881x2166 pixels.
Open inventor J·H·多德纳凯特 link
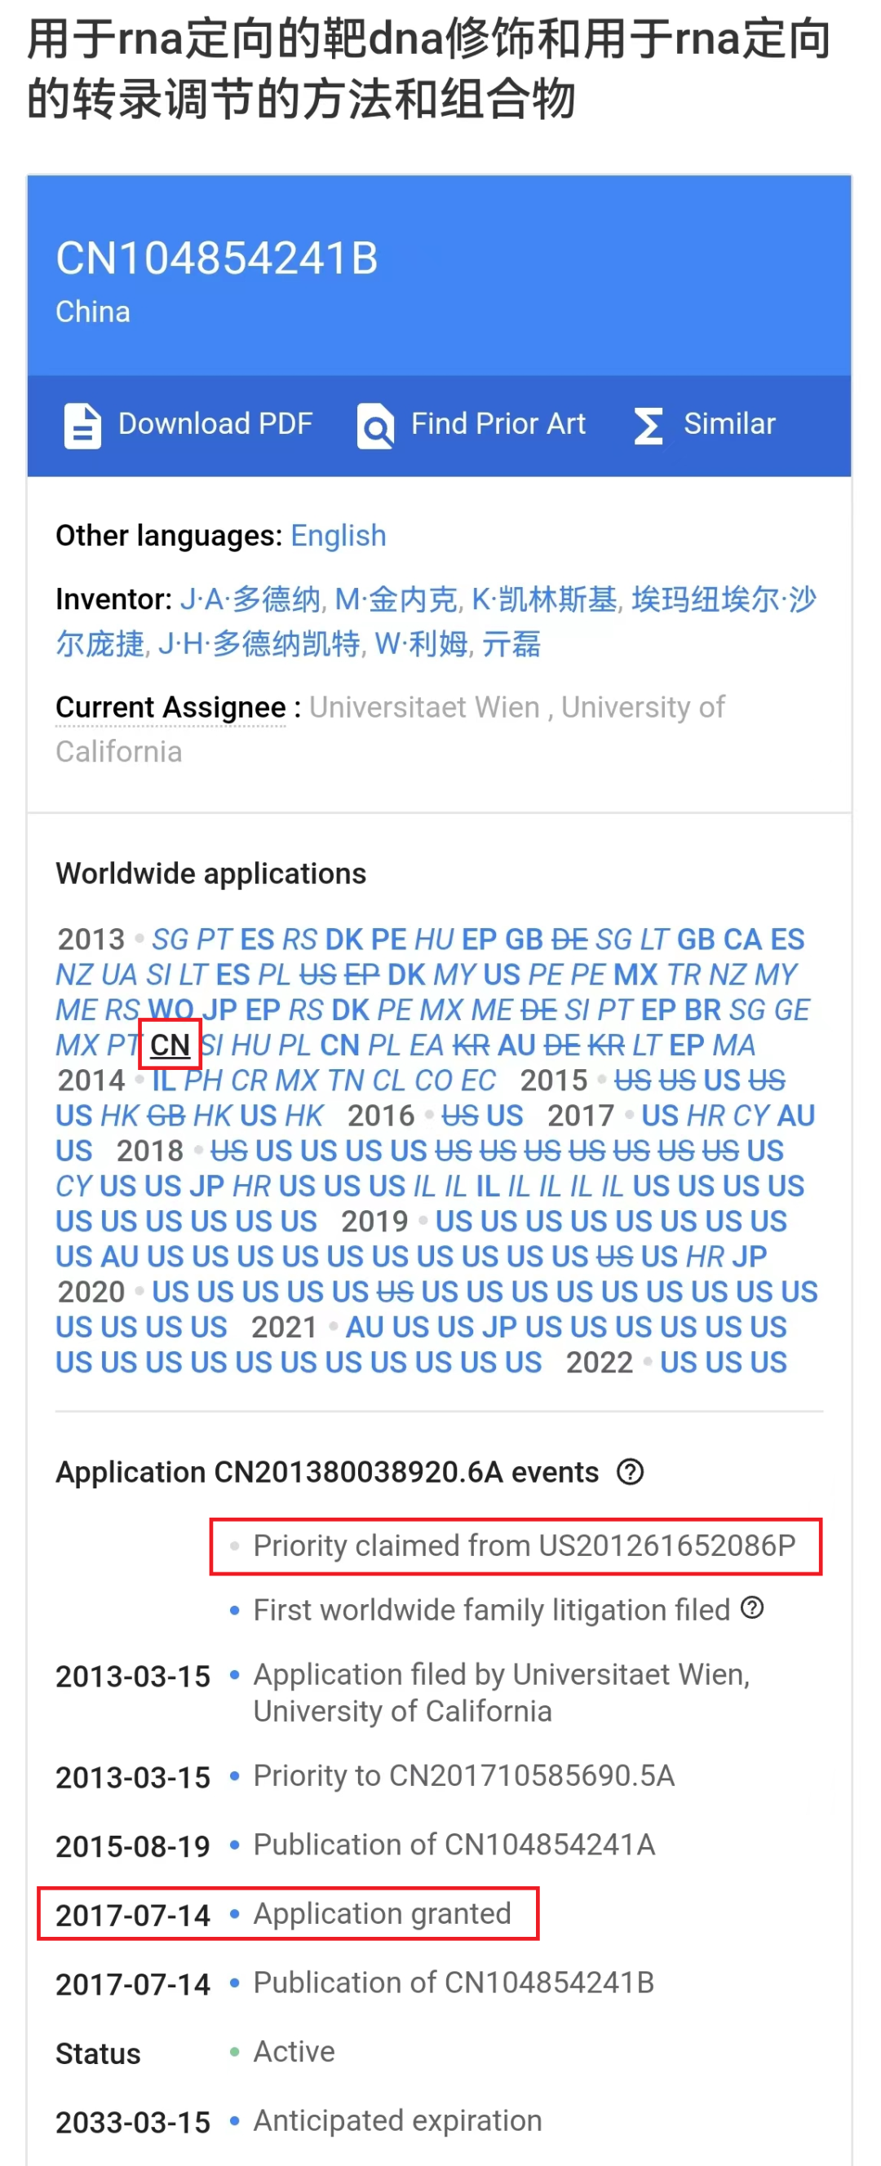pyautogui.click(x=259, y=644)
